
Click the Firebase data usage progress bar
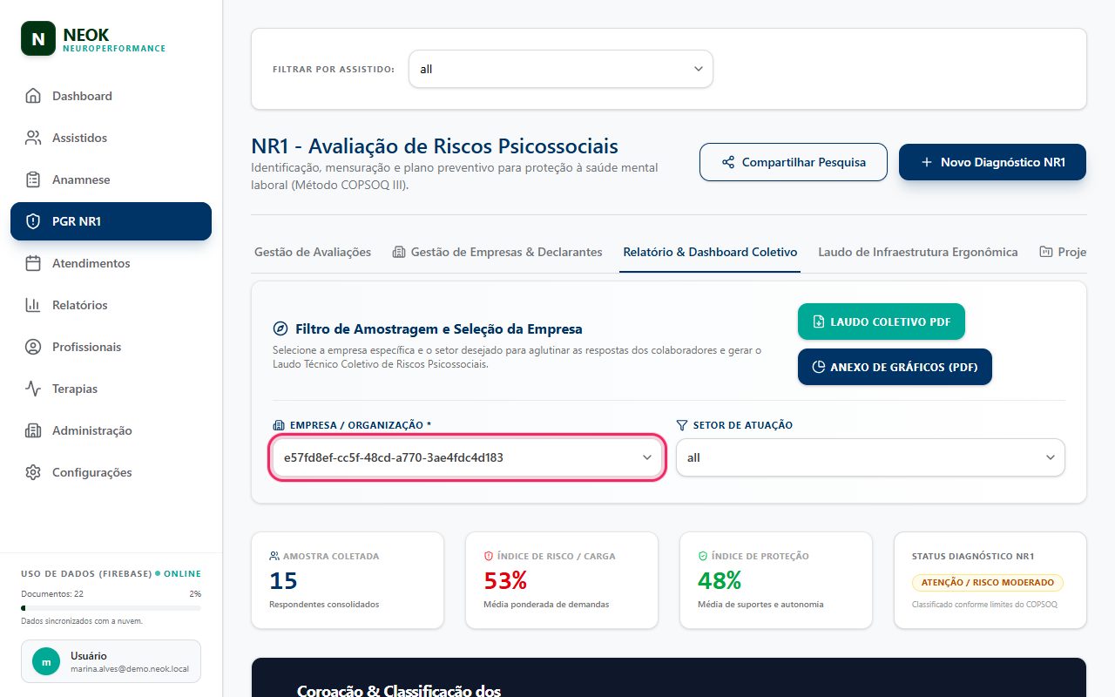click(111, 608)
